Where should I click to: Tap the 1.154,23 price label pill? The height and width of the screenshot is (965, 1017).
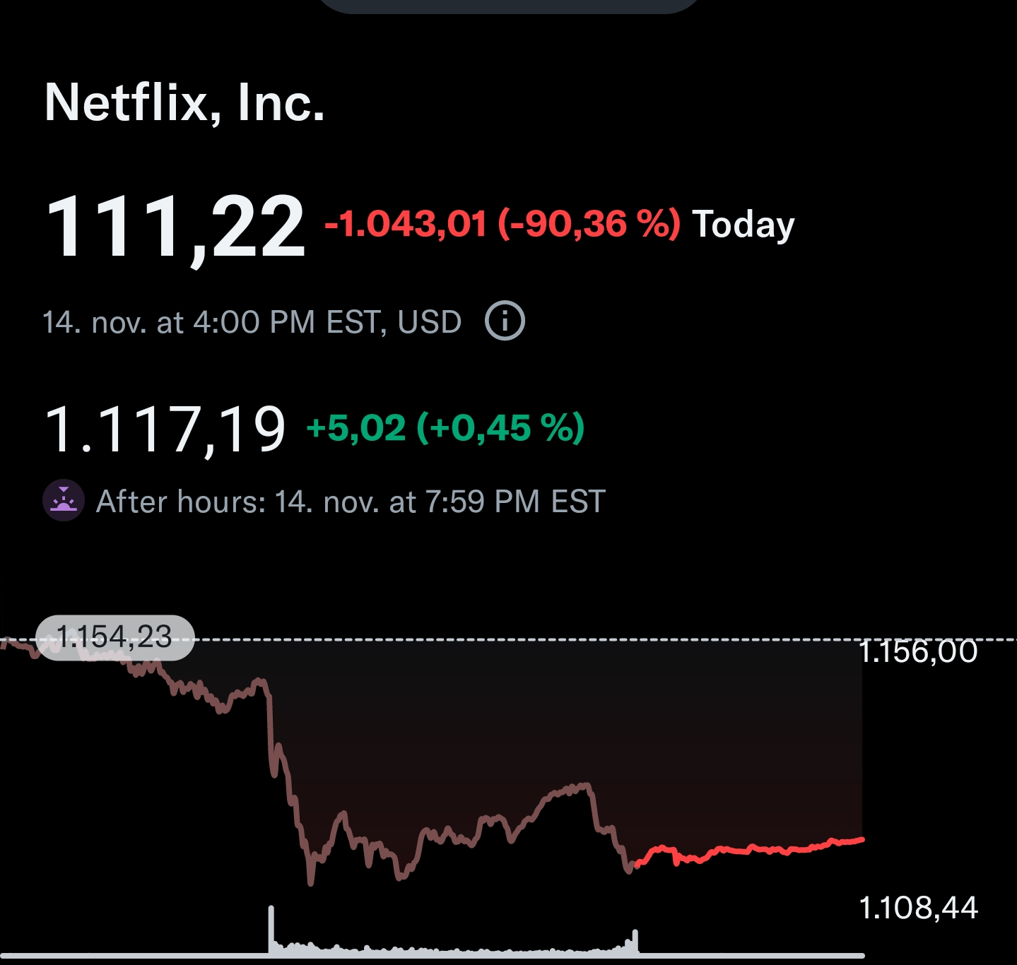(x=114, y=637)
